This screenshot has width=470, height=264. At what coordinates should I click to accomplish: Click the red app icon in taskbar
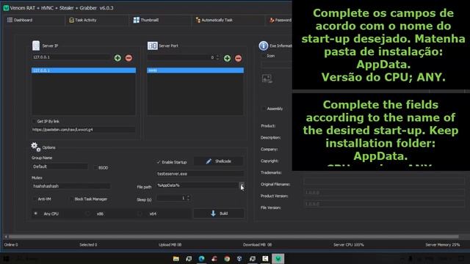(214, 259)
